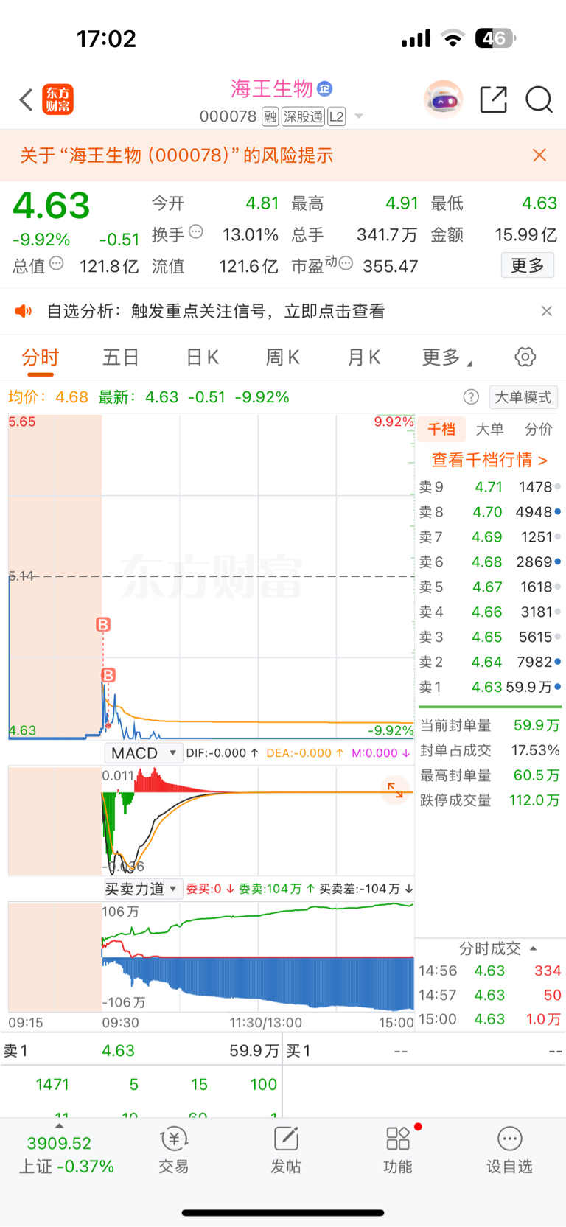Viewport: 566px width, 1227px height.
Task: Open chart settings gear icon
Action: click(x=525, y=357)
